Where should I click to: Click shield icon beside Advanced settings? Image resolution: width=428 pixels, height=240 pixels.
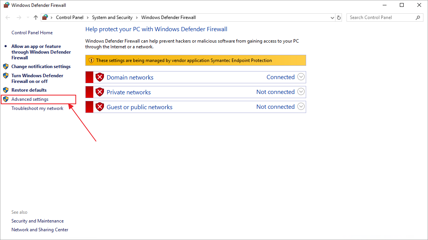6,99
